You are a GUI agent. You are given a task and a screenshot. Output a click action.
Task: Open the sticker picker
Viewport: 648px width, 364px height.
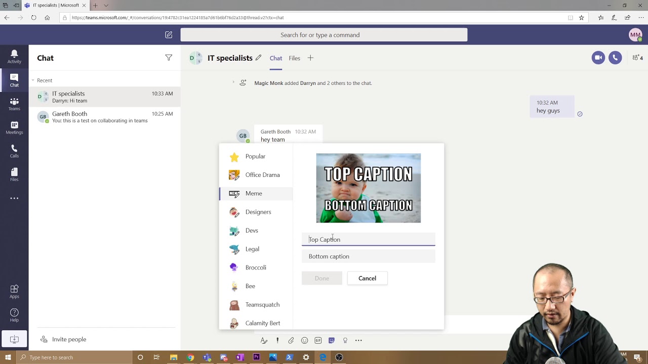pyautogui.click(x=332, y=340)
